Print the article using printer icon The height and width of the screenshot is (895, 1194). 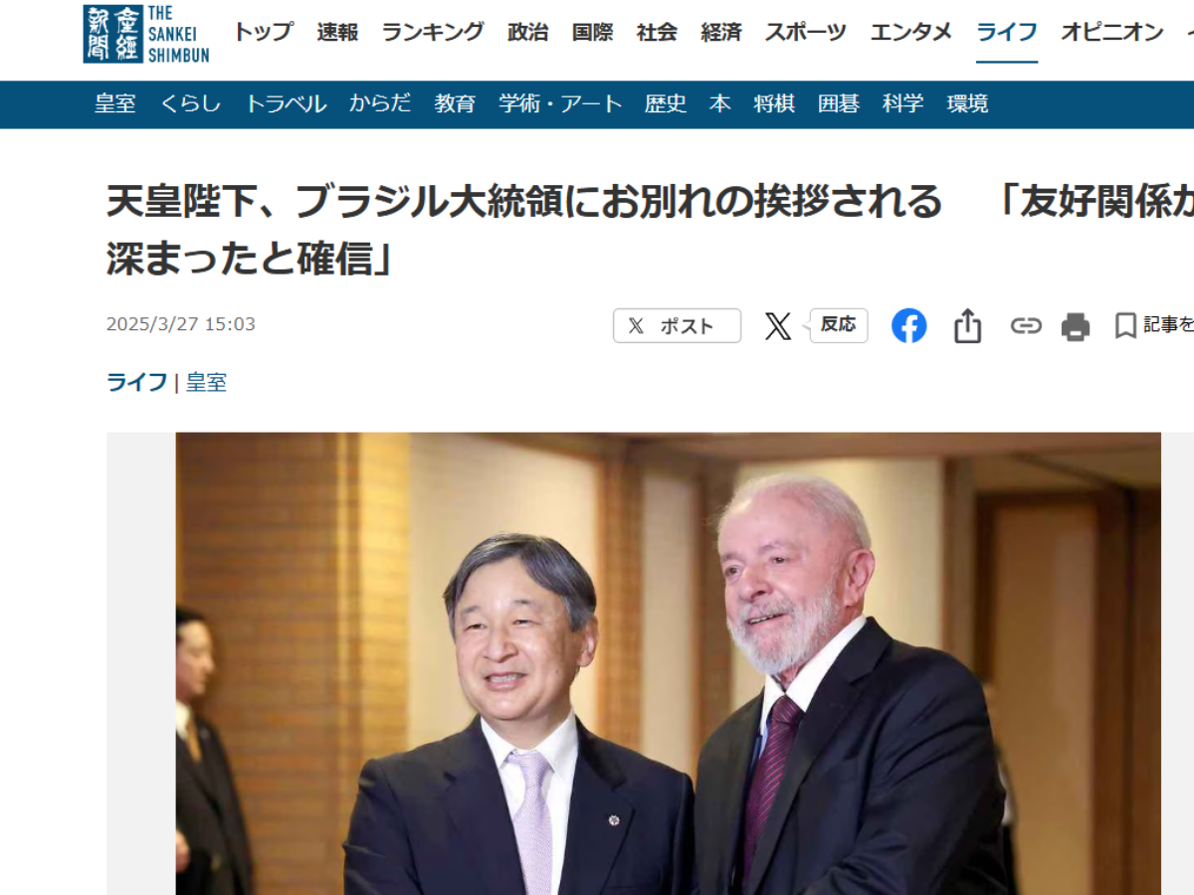[1076, 326]
